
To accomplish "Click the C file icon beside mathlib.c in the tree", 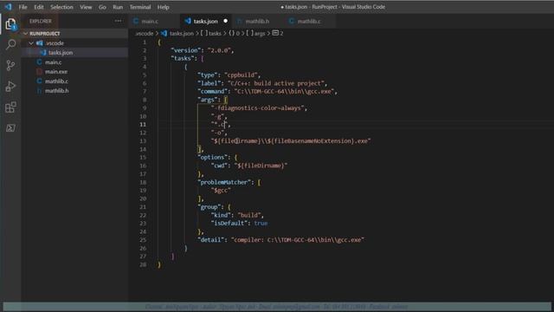I will 39,81.
